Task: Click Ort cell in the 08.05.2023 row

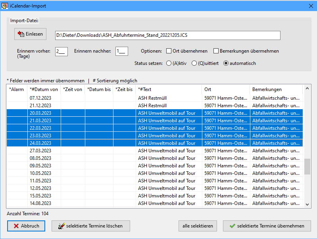Action: click(x=226, y=158)
